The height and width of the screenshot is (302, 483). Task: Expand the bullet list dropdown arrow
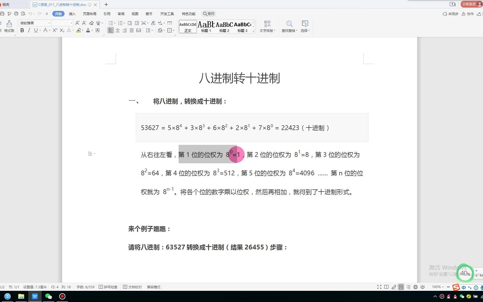pyautogui.click(x=115, y=23)
